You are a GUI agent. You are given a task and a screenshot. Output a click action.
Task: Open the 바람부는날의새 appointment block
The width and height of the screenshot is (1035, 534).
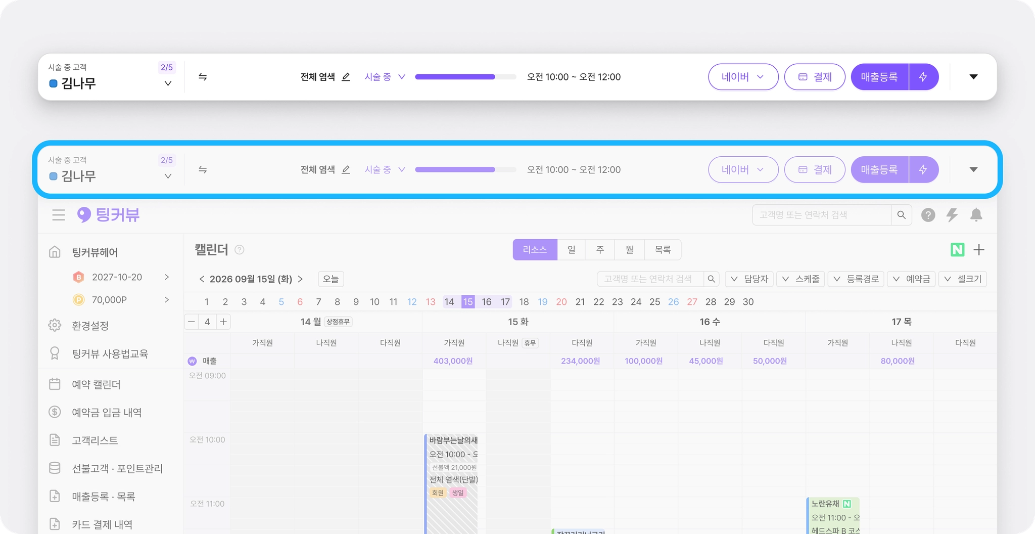[451, 483]
